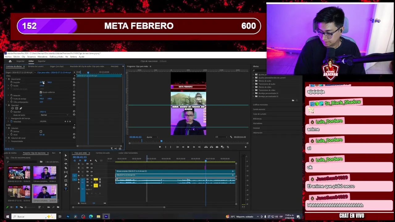
Task: Toggle the Snap magnet in timeline
Action: pos(80,161)
